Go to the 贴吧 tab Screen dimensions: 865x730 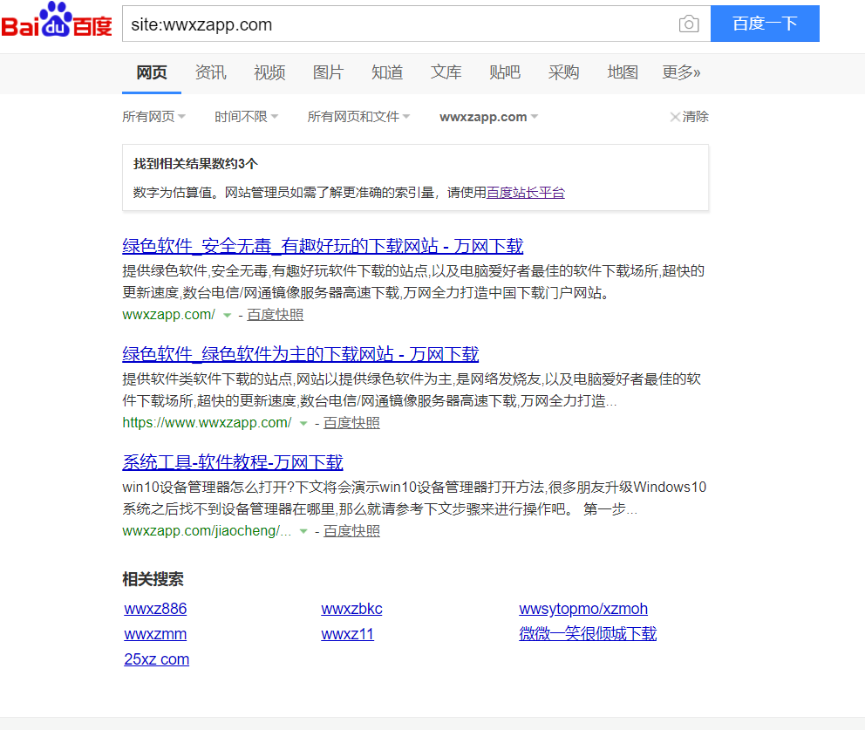(x=505, y=72)
